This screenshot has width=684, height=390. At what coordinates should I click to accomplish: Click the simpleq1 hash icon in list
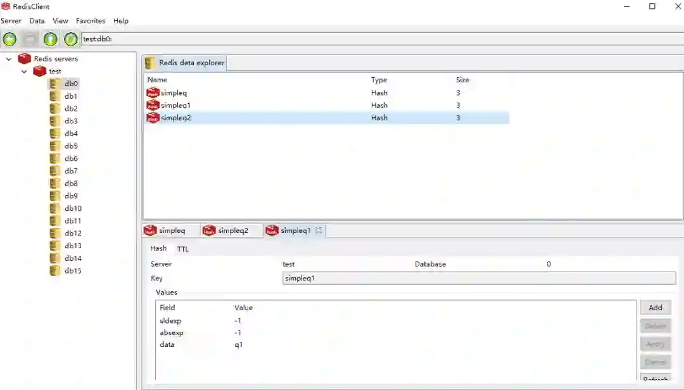pyautogui.click(x=153, y=105)
